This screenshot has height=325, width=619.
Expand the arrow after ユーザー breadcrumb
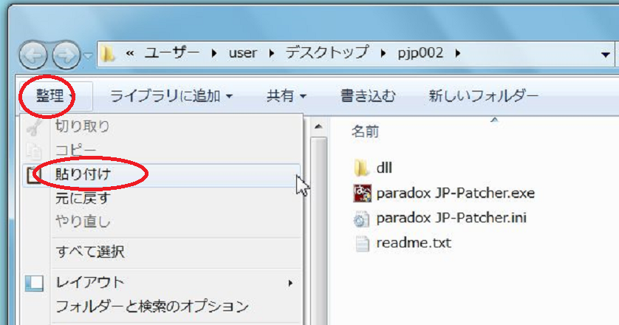tap(214, 53)
